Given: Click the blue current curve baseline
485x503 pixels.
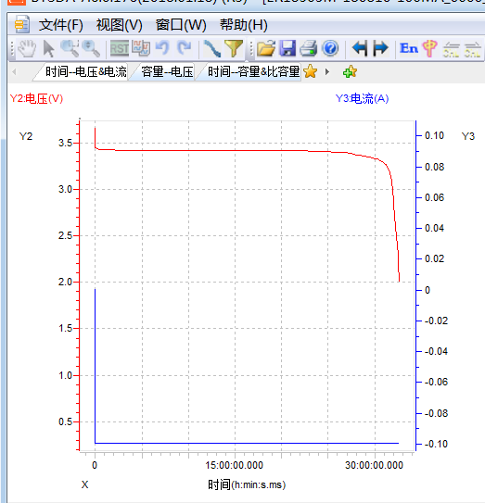Looking at the screenshot, I should coord(247,444).
